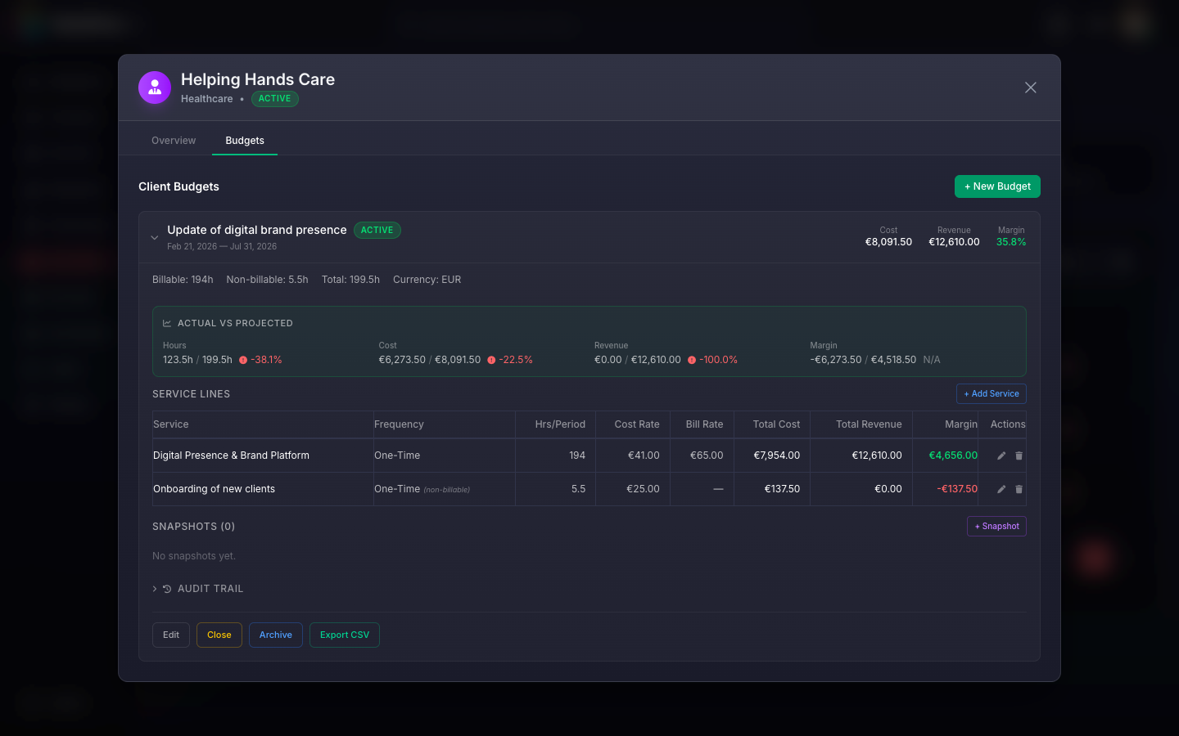The height and width of the screenshot is (736, 1179).
Task: Add a new service line
Action: click(991, 393)
